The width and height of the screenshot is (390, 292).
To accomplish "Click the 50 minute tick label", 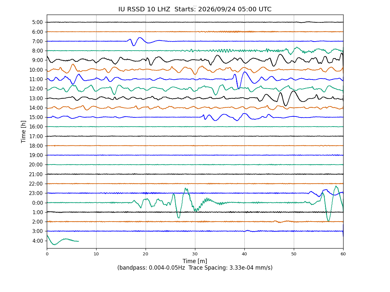I will click(294, 254).
